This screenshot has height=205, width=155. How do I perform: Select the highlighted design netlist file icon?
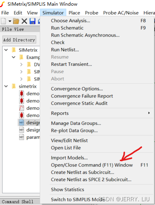pos(22,123)
